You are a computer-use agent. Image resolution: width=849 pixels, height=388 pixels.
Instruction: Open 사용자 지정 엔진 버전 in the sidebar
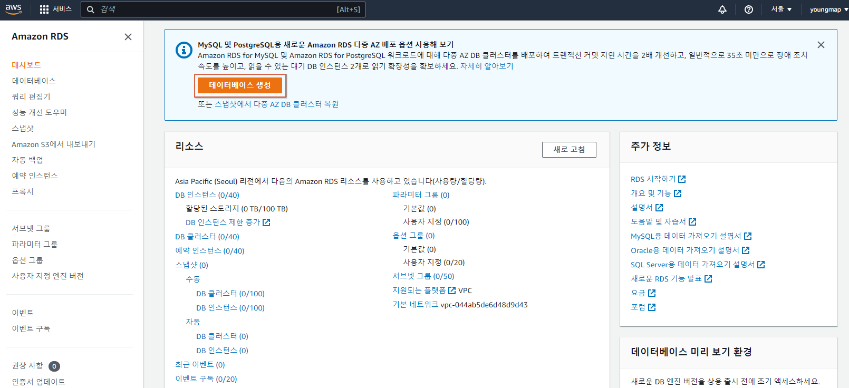(x=47, y=276)
